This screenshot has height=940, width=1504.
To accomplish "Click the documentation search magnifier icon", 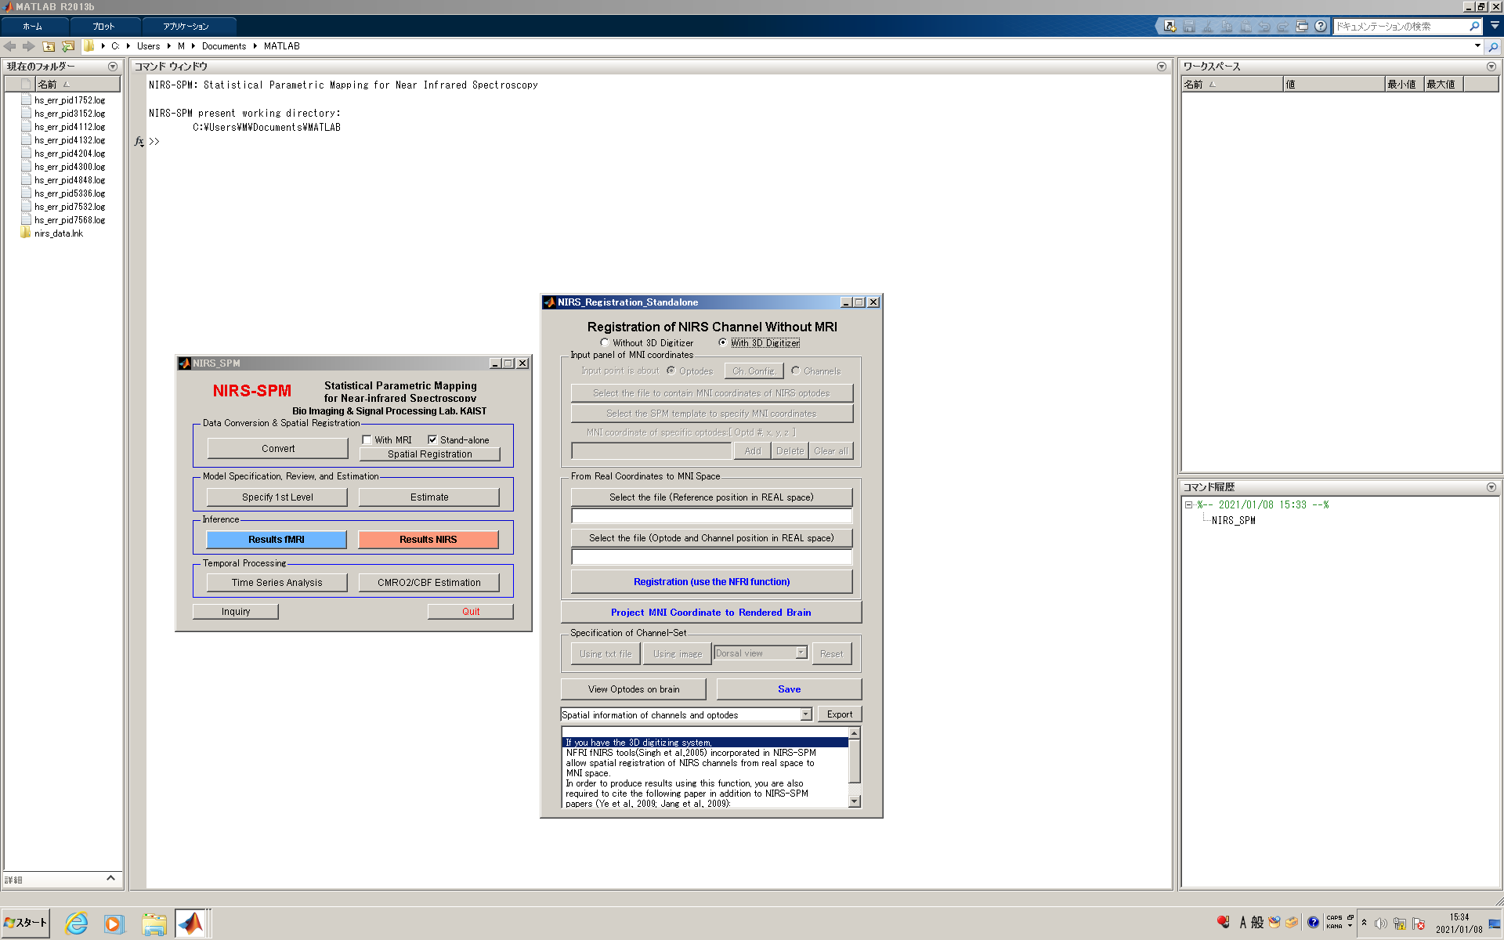I will tap(1474, 26).
